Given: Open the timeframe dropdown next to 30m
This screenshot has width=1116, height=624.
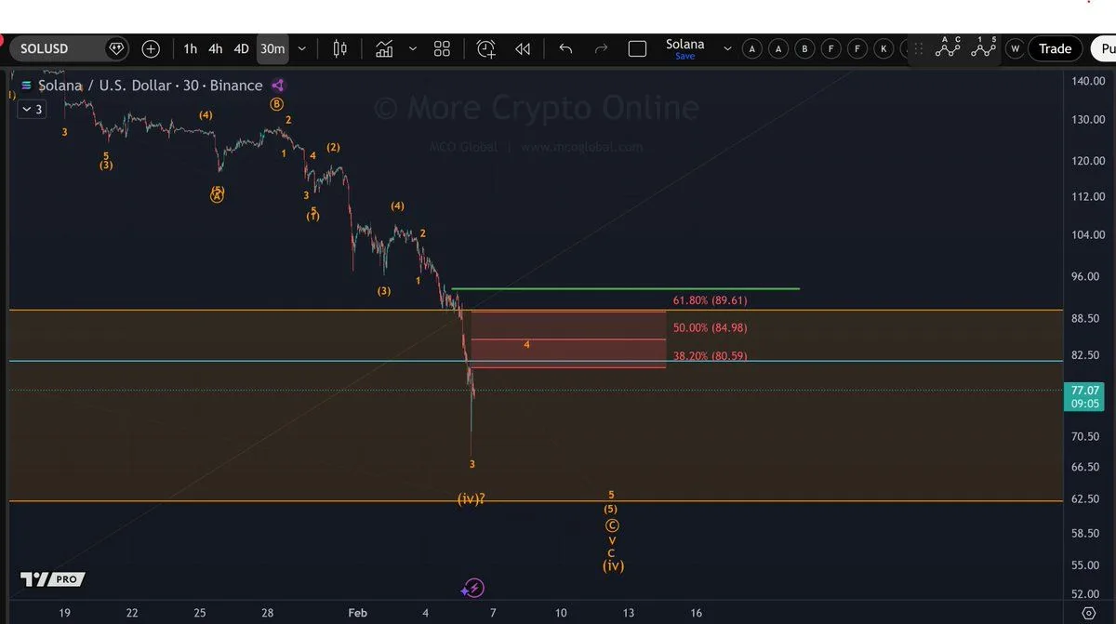Looking at the screenshot, I should coord(299,48).
